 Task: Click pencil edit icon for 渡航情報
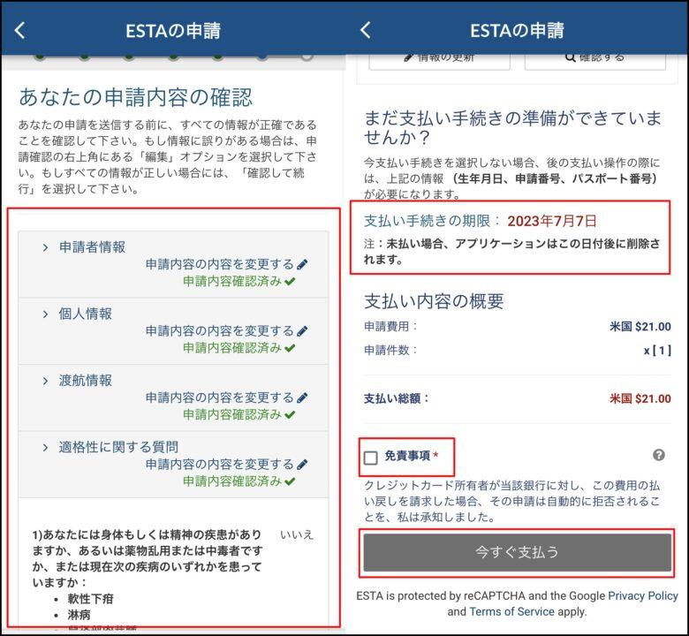click(302, 397)
